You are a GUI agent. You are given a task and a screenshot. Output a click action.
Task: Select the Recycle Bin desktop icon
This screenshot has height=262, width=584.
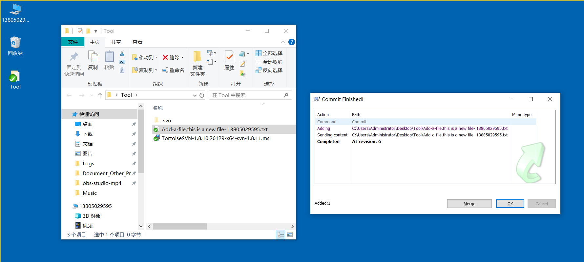pos(15,46)
